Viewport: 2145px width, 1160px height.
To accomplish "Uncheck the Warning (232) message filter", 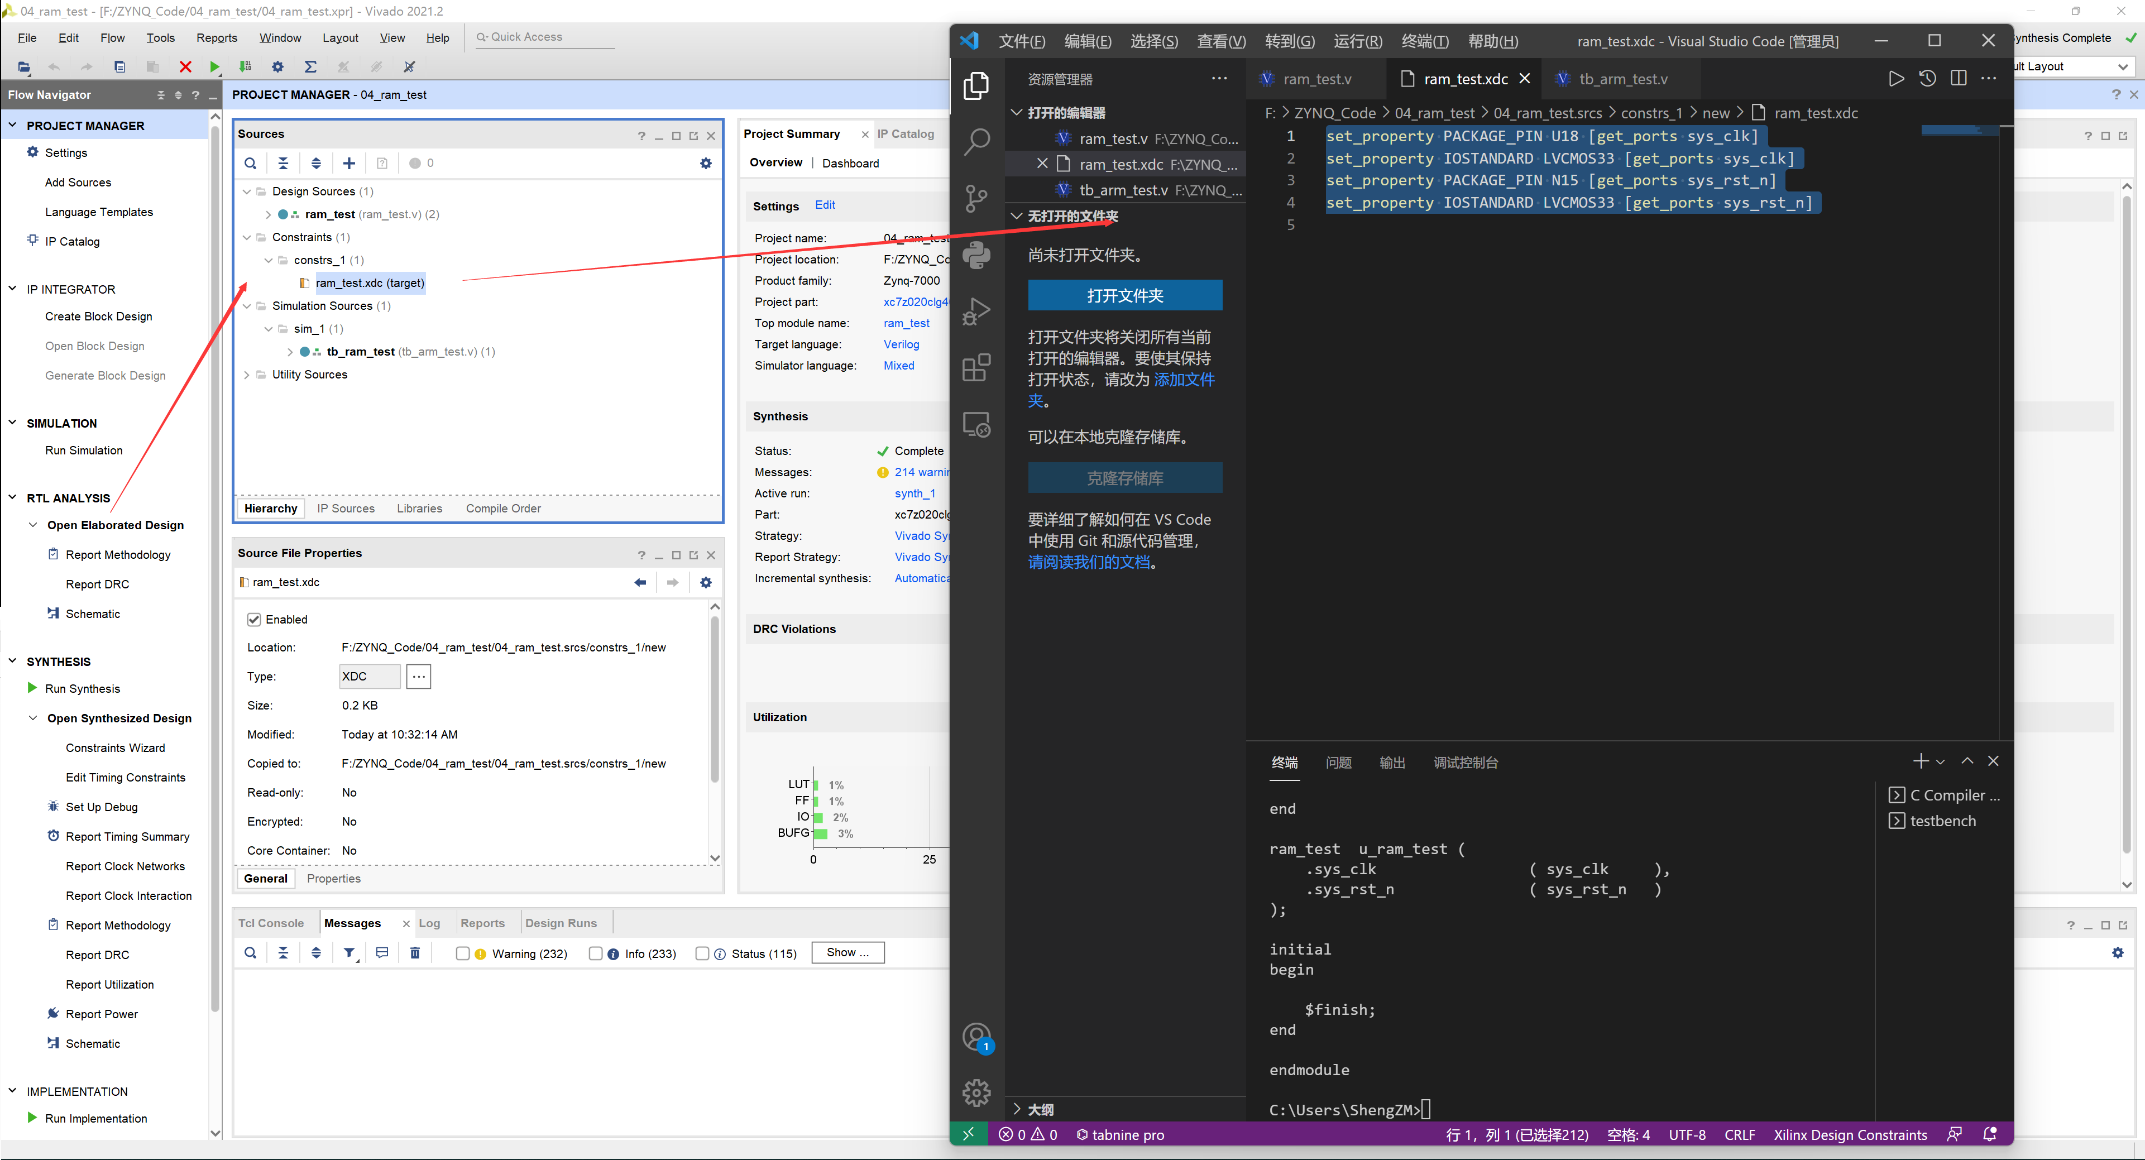I will 464,953.
